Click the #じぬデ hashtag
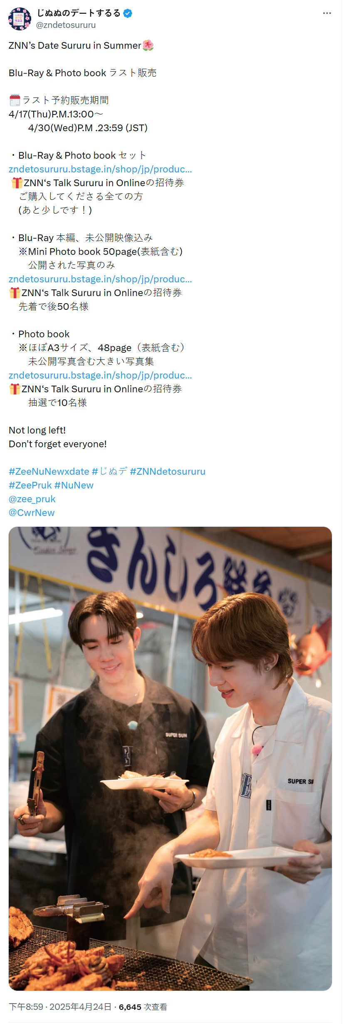This screenshot has width=346, height=1024. [x=109, y=471]
